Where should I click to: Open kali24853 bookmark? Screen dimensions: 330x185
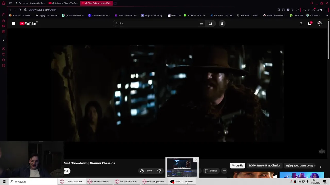point(296,15)
